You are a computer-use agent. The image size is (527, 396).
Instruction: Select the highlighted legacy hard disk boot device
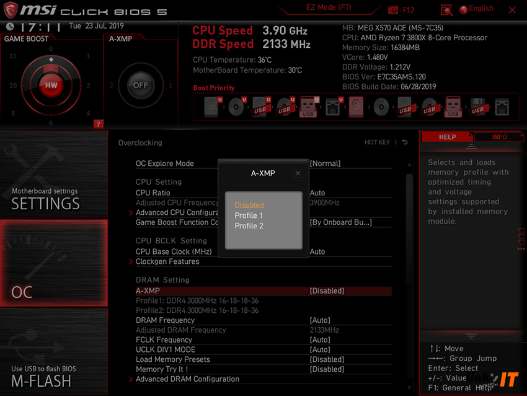(x=356, y=107)
